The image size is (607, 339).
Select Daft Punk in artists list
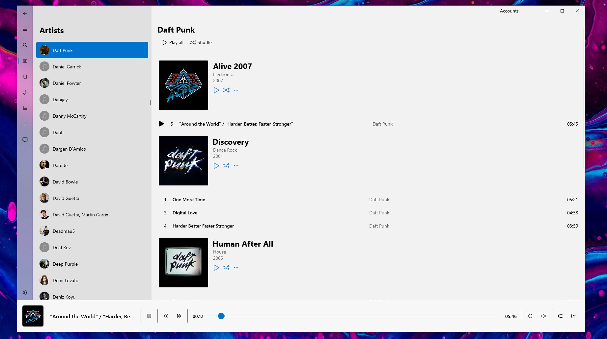click(x=92, y=50)
